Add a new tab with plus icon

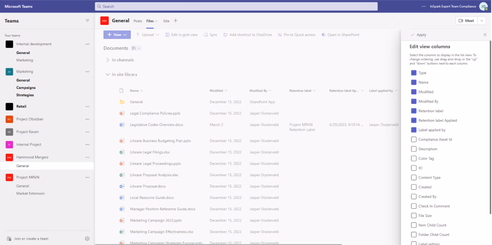176,21
